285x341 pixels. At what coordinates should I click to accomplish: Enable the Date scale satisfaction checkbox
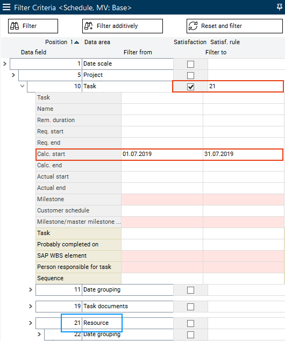tap(190, 64)
